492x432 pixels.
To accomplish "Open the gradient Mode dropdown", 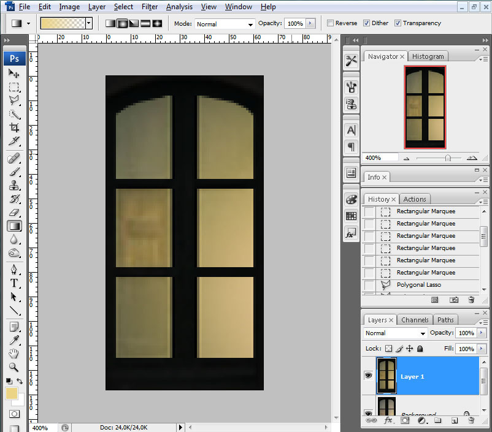I will point(225,24).
